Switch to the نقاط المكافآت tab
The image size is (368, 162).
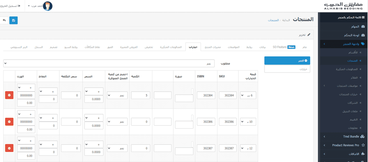(92, 47)
